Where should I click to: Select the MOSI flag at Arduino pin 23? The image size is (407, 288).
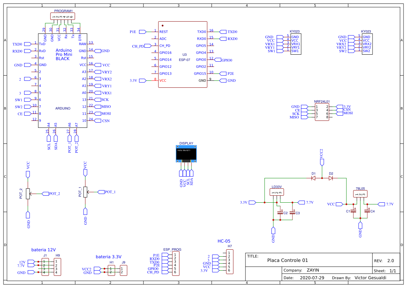point(98,114)
